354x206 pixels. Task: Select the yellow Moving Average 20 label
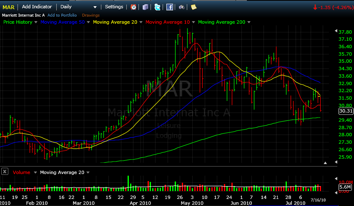point(115,22)
